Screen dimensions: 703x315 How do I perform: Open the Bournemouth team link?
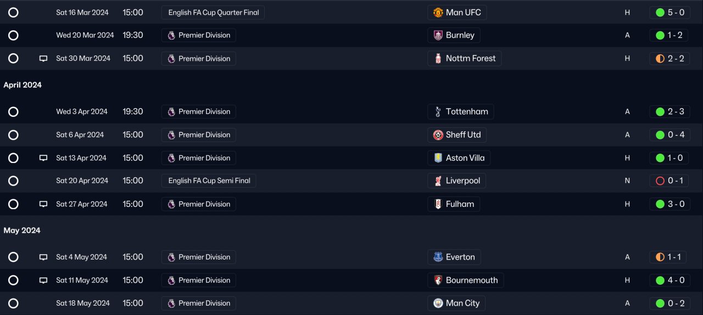point(472,280)
